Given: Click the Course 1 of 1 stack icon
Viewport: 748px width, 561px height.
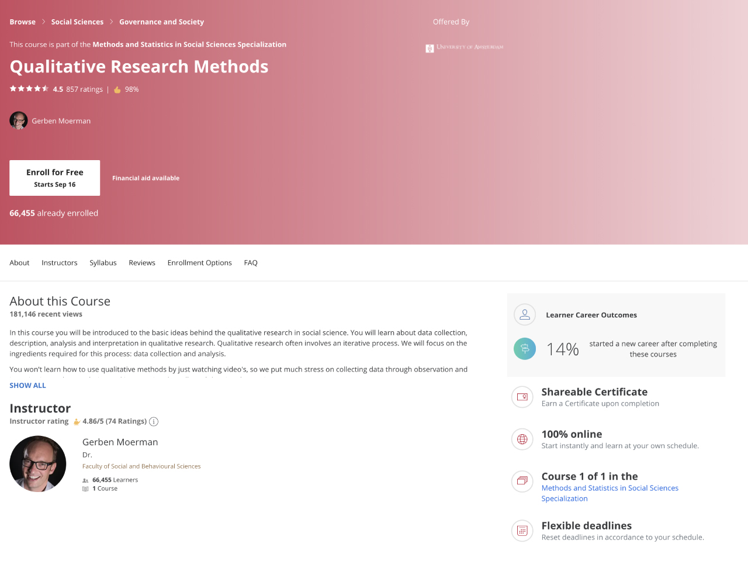Looking at the screenshot, I should [x=522, y=481].
